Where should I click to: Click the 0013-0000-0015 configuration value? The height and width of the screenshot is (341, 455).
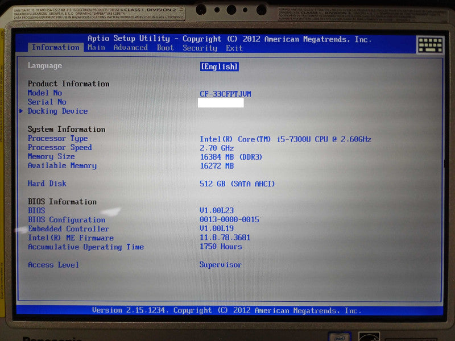(x=229, y=219)
